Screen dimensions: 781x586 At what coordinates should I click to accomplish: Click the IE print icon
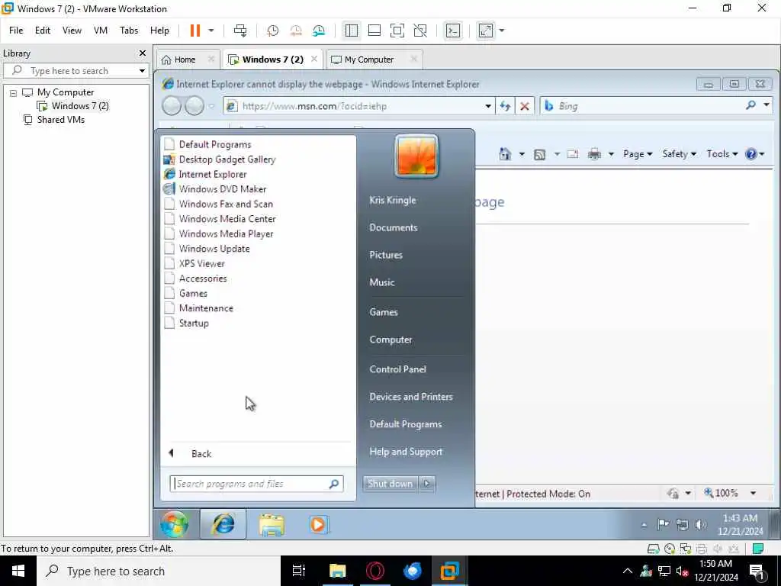(594, 154)
